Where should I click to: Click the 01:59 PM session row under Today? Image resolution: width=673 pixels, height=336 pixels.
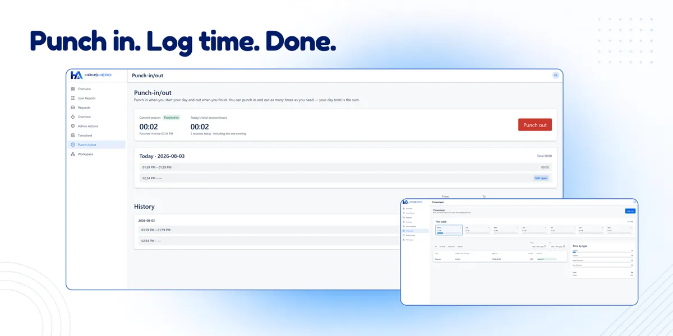coord(345,167)
